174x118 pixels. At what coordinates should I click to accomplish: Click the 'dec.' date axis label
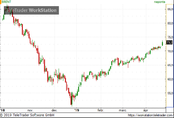(x=55, y=110)
